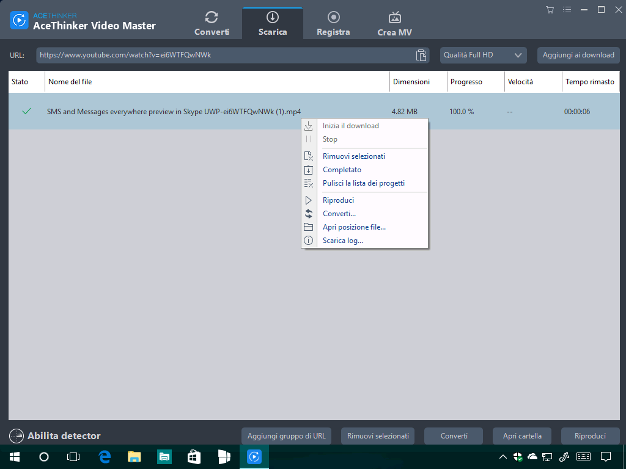Click the green completed checkmark icon
This screenshot has height=469, width=626.
tap(26, 111)
